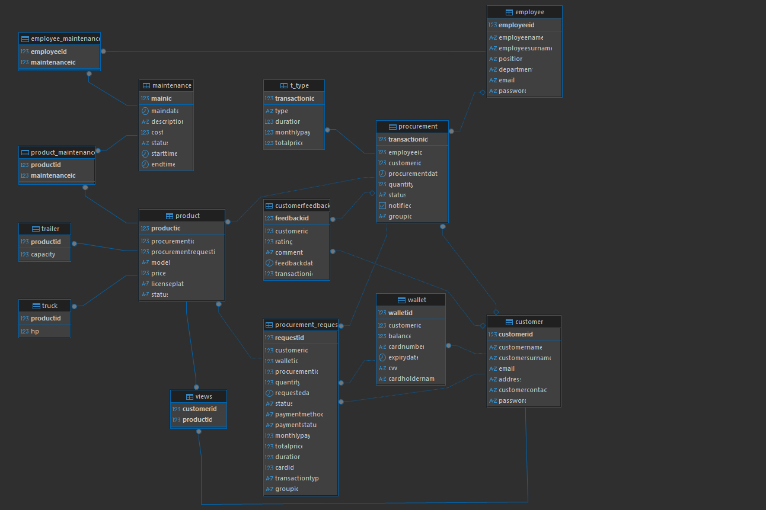The height and width of the screenshot is (510, 766).
Task: Click the table icon in the views header
Action: 190,396
